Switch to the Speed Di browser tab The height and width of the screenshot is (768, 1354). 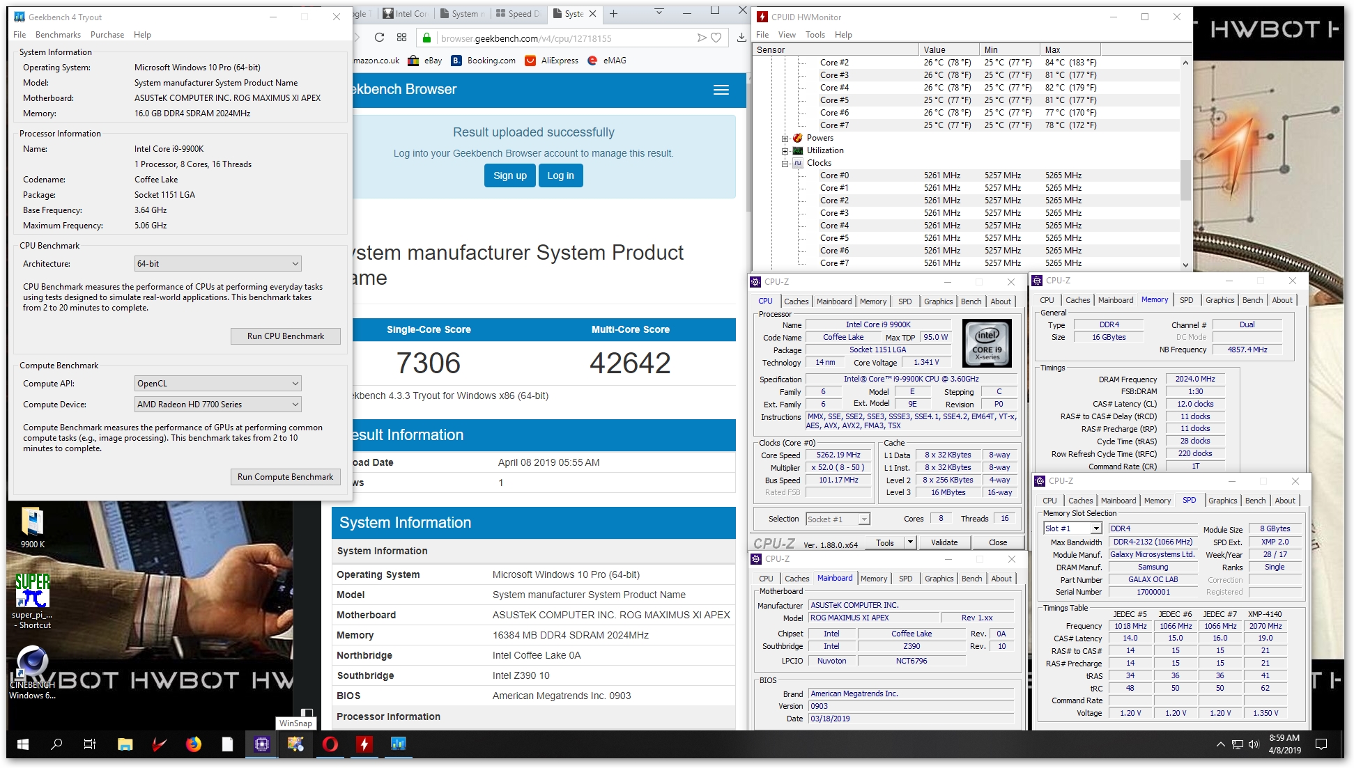tap(518, 13)
